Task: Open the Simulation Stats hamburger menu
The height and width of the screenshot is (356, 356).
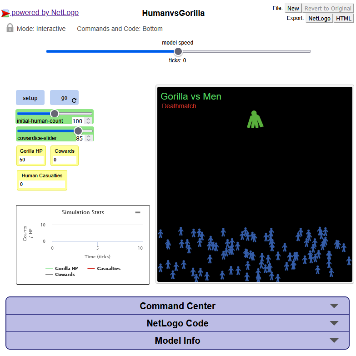Action: (138, 212)
